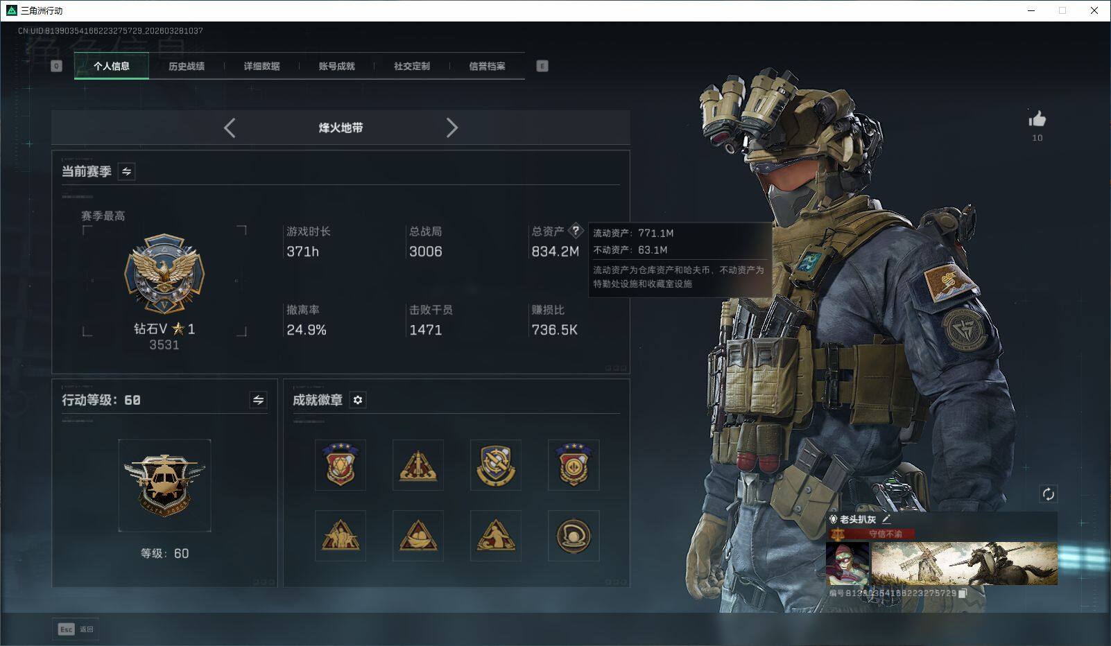Switch to the 历史战绩 tab
1111x646 pixels.
tap(187, 66)
